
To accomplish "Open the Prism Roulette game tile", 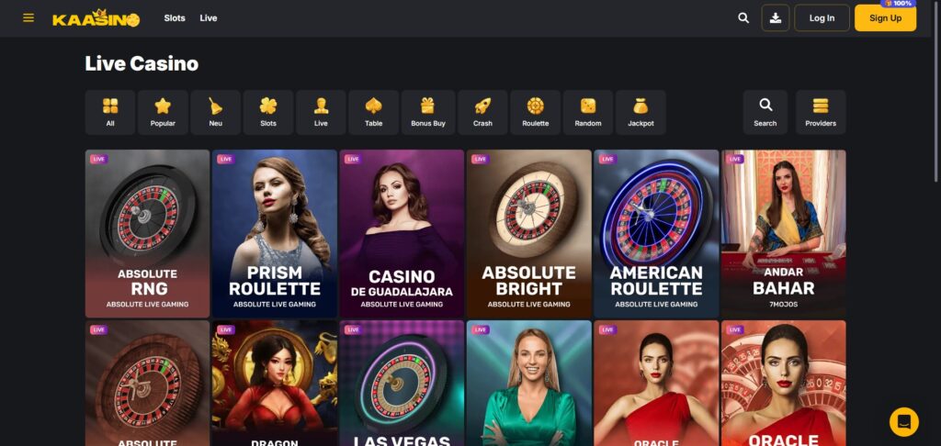I will point(274,233).
